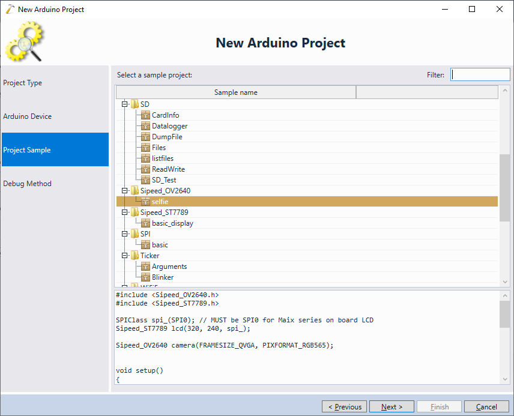Click the sample list scrollbar thumb
Image resolution: width=514 pixels, height=416 pixels.
pos(505,187)
